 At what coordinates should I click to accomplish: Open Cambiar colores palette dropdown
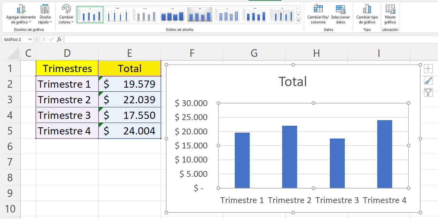coord(66,14)
